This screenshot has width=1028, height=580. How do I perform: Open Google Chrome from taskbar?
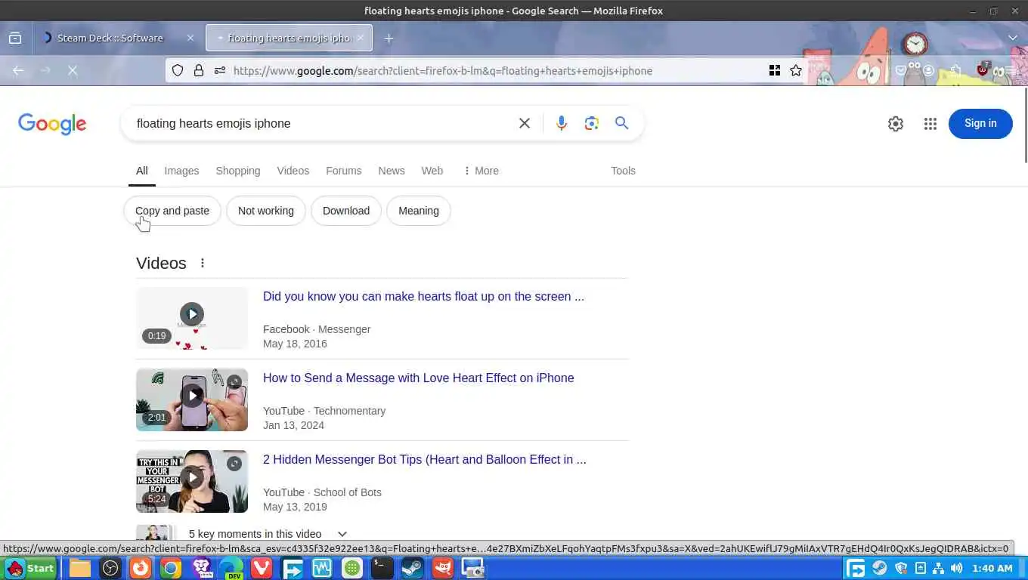point(171,568)
